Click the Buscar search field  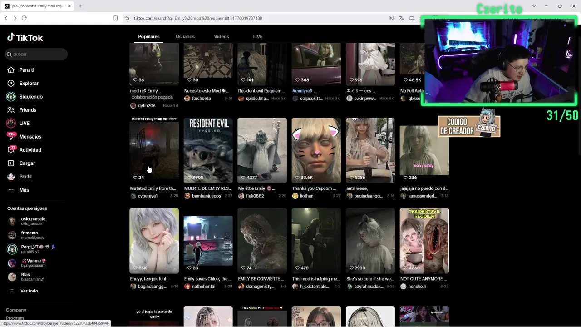[x=36, y=54]
